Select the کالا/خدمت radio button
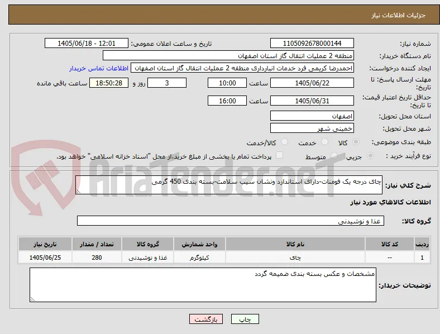The image size is (440, 334). [285, 142]
